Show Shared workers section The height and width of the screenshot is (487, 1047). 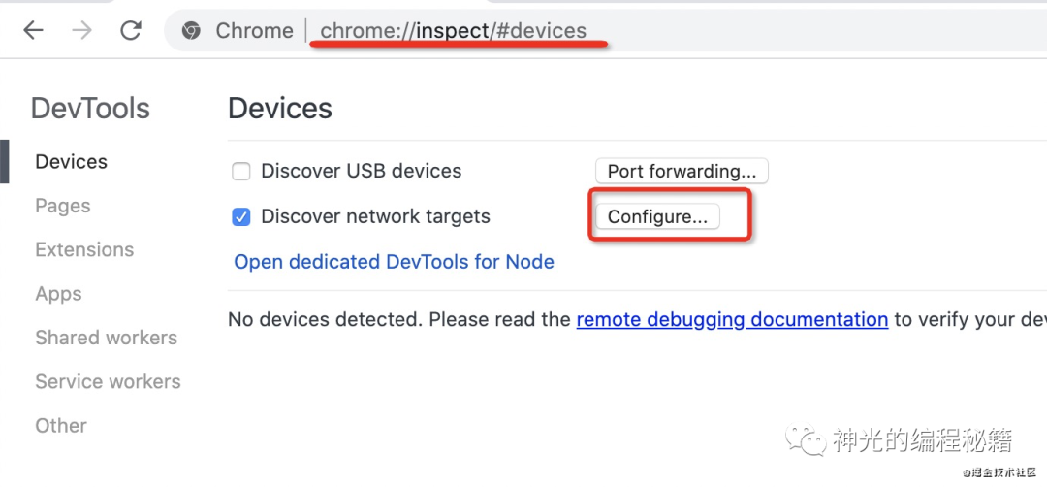tap(106, 338)
